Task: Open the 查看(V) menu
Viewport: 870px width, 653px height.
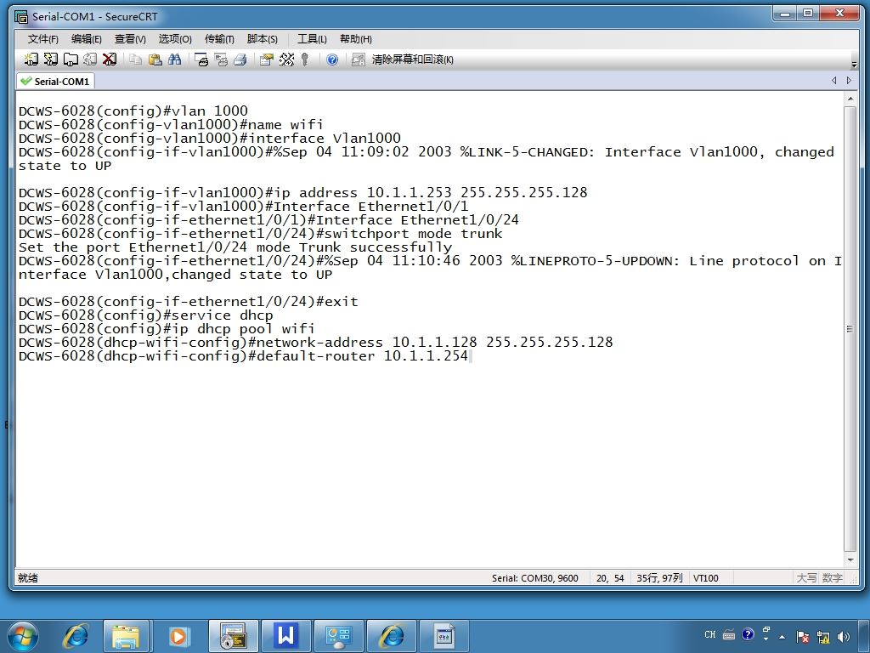Action: click(x=130, y=39)
